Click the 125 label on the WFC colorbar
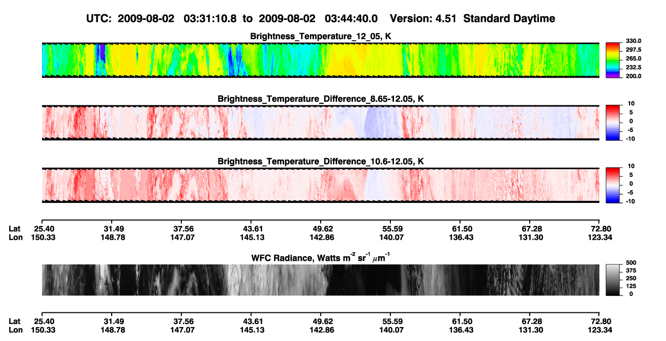This screenshot has height=341, width=666. (631, 286)
